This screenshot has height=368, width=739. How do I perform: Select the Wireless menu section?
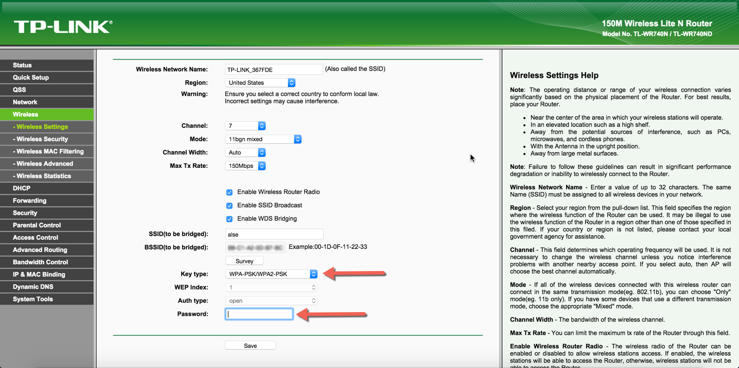[47, 114]
